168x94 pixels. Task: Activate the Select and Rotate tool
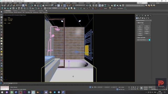(x=38, y=5)
